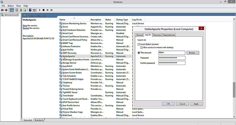Sort by Log On As column header

point(138,20)
